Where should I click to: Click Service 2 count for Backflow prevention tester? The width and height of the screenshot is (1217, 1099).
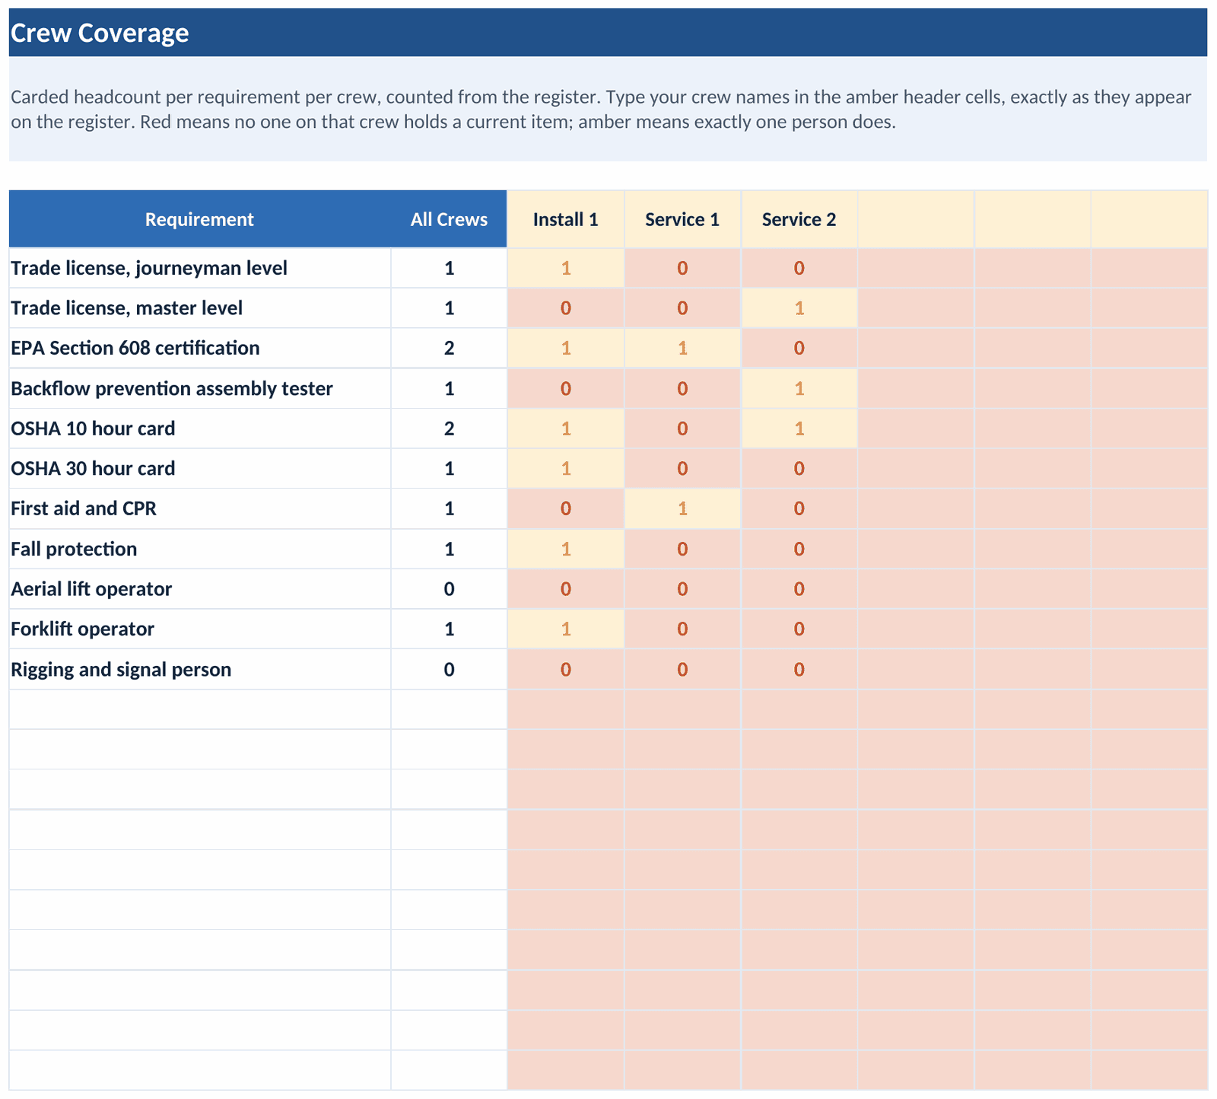pyautogui.click(x=799, y=388)
